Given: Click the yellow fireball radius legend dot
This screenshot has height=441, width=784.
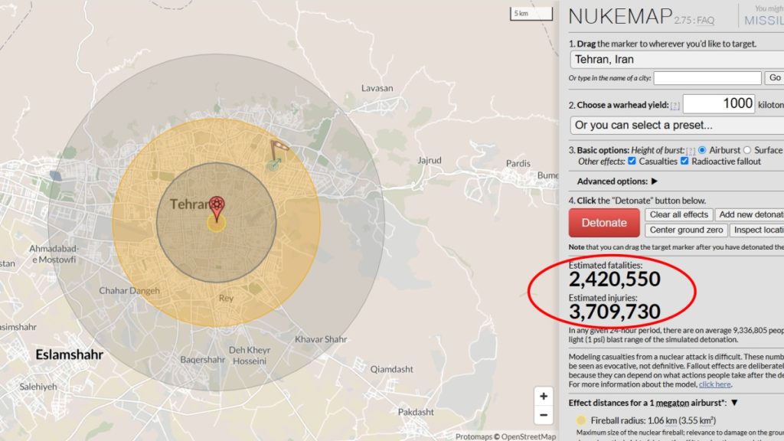Looking at the screenshot, I should [580, 420].
